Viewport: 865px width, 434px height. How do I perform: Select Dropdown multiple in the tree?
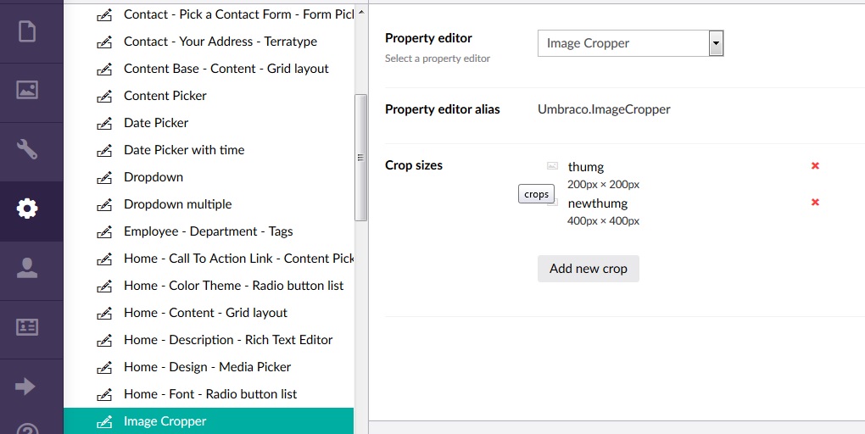(177, 204)
